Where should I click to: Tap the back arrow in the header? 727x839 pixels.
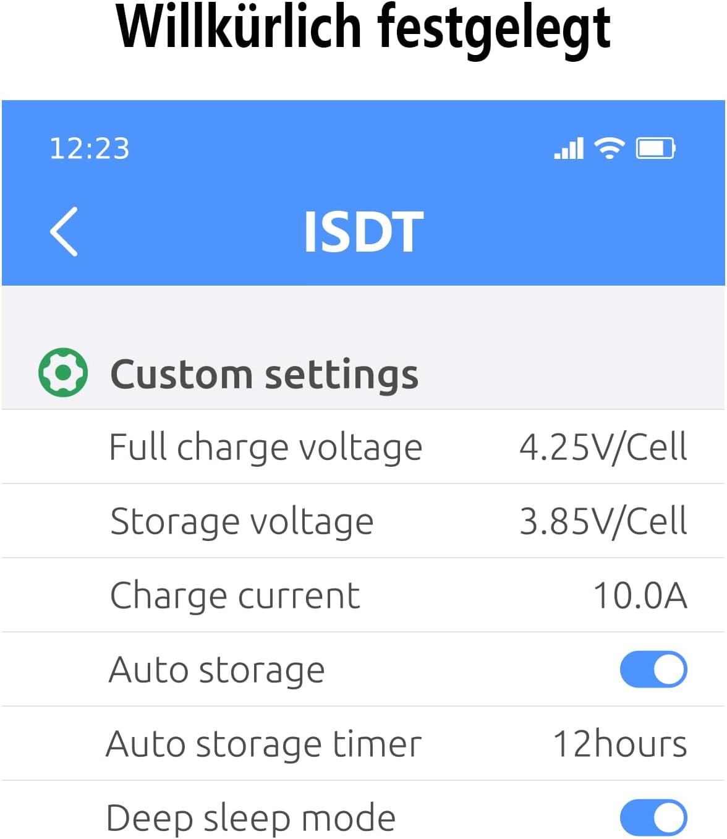[x=64, y=231]
